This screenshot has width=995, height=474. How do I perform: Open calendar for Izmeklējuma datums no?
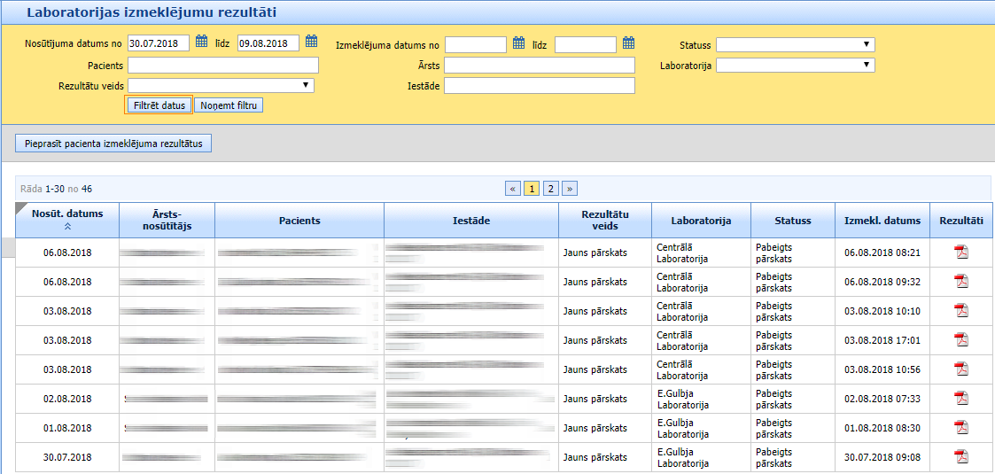518,43
